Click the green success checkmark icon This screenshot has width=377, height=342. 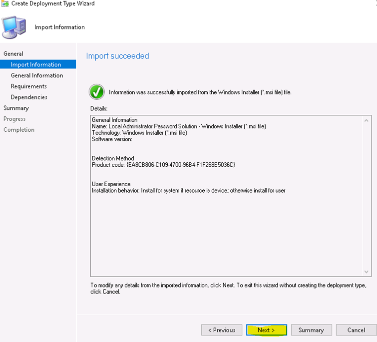97,92
